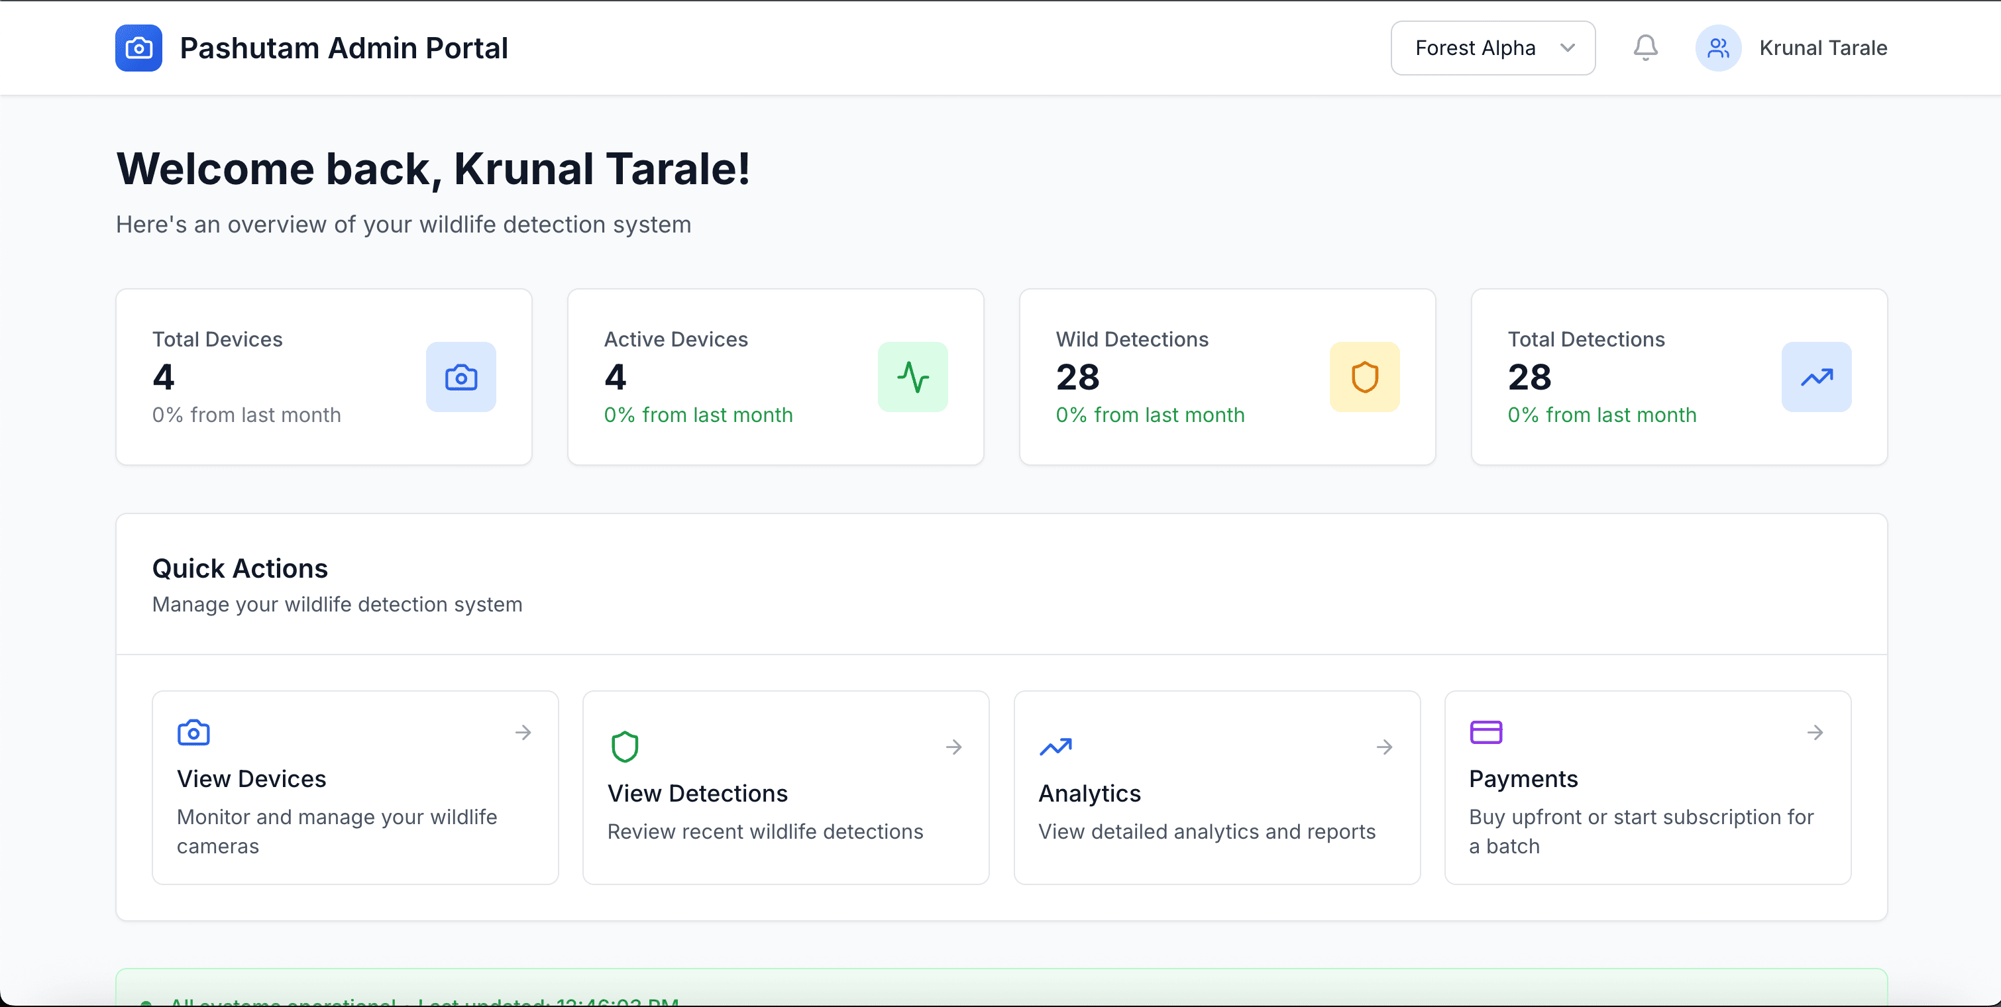Click the Wild Detections value 28

[1077, 378]
